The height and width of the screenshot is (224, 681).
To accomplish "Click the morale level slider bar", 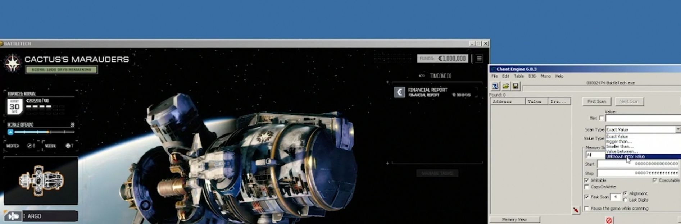I will [x=44, y=132].
